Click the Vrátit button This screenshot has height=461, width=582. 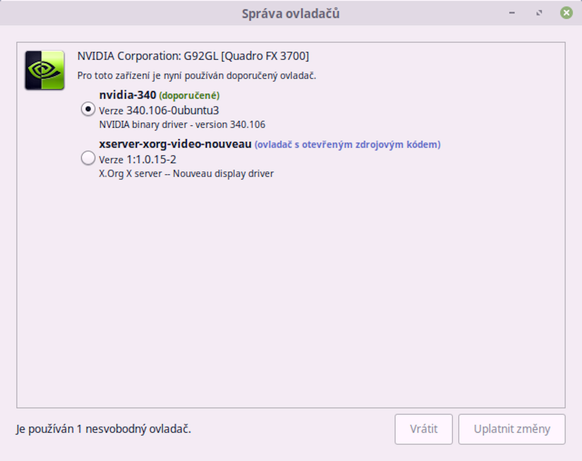click(x=423, y=429)
